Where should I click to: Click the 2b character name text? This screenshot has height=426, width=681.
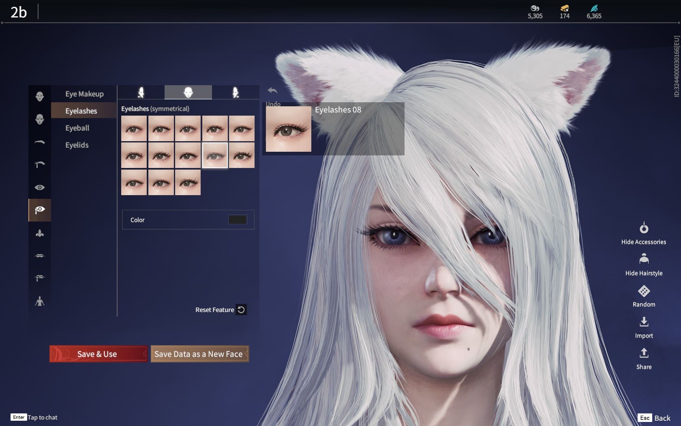pyautogui.click(x=19, y=12)
